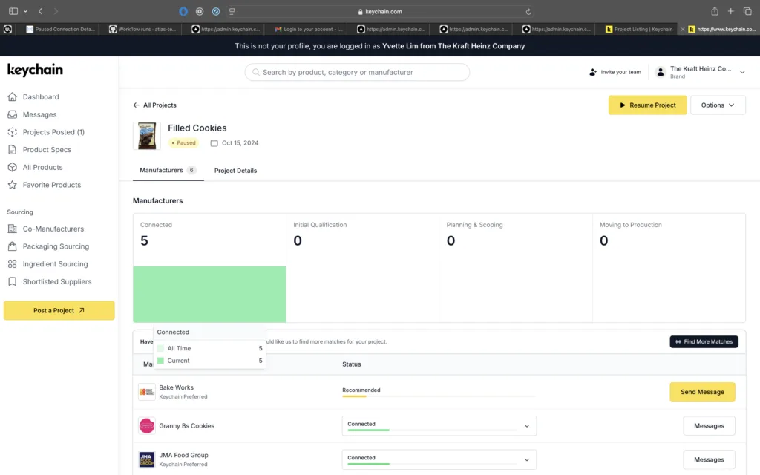Click the JMA Food Group logo
The width and height of the screenshot is (760, 475).
coord(147,459)
